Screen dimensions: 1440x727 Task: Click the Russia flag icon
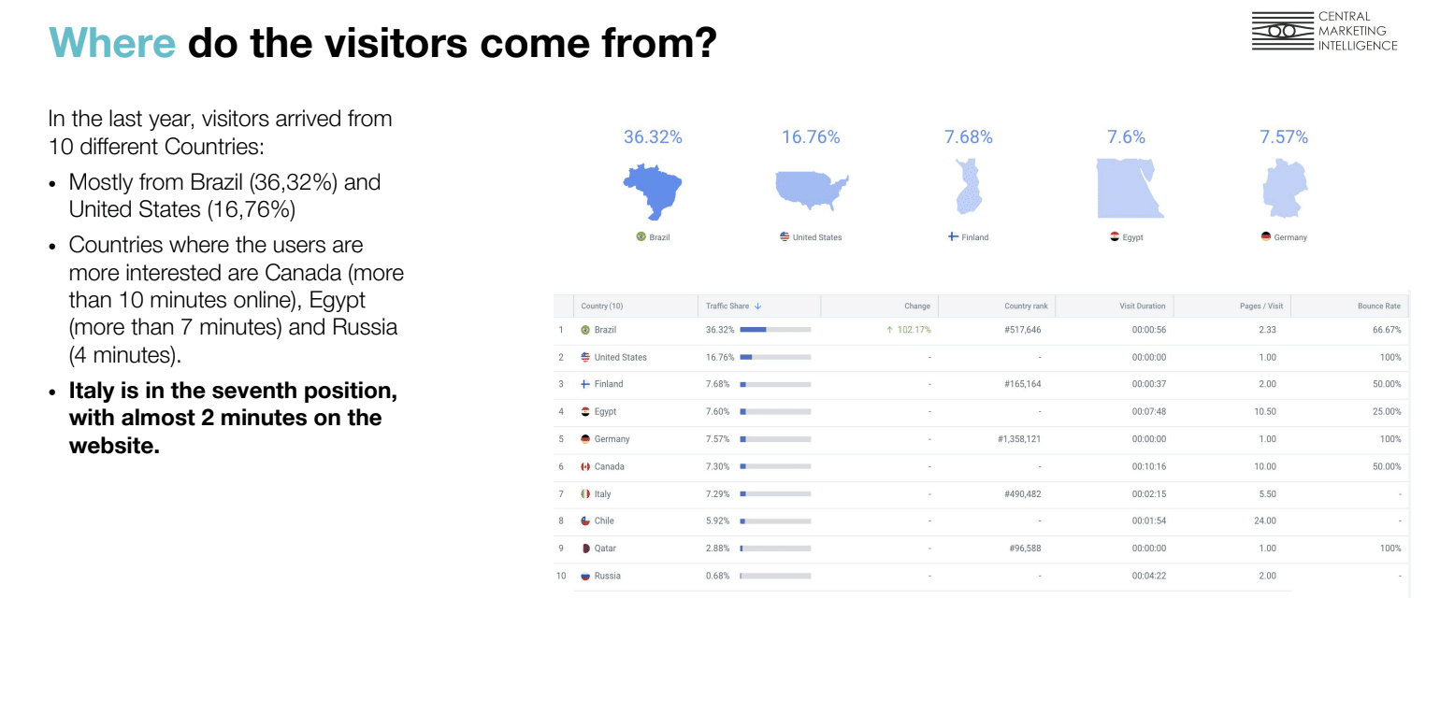pos(585,576)
